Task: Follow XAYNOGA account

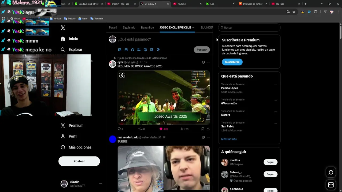Action: click(x=270, y=190)
